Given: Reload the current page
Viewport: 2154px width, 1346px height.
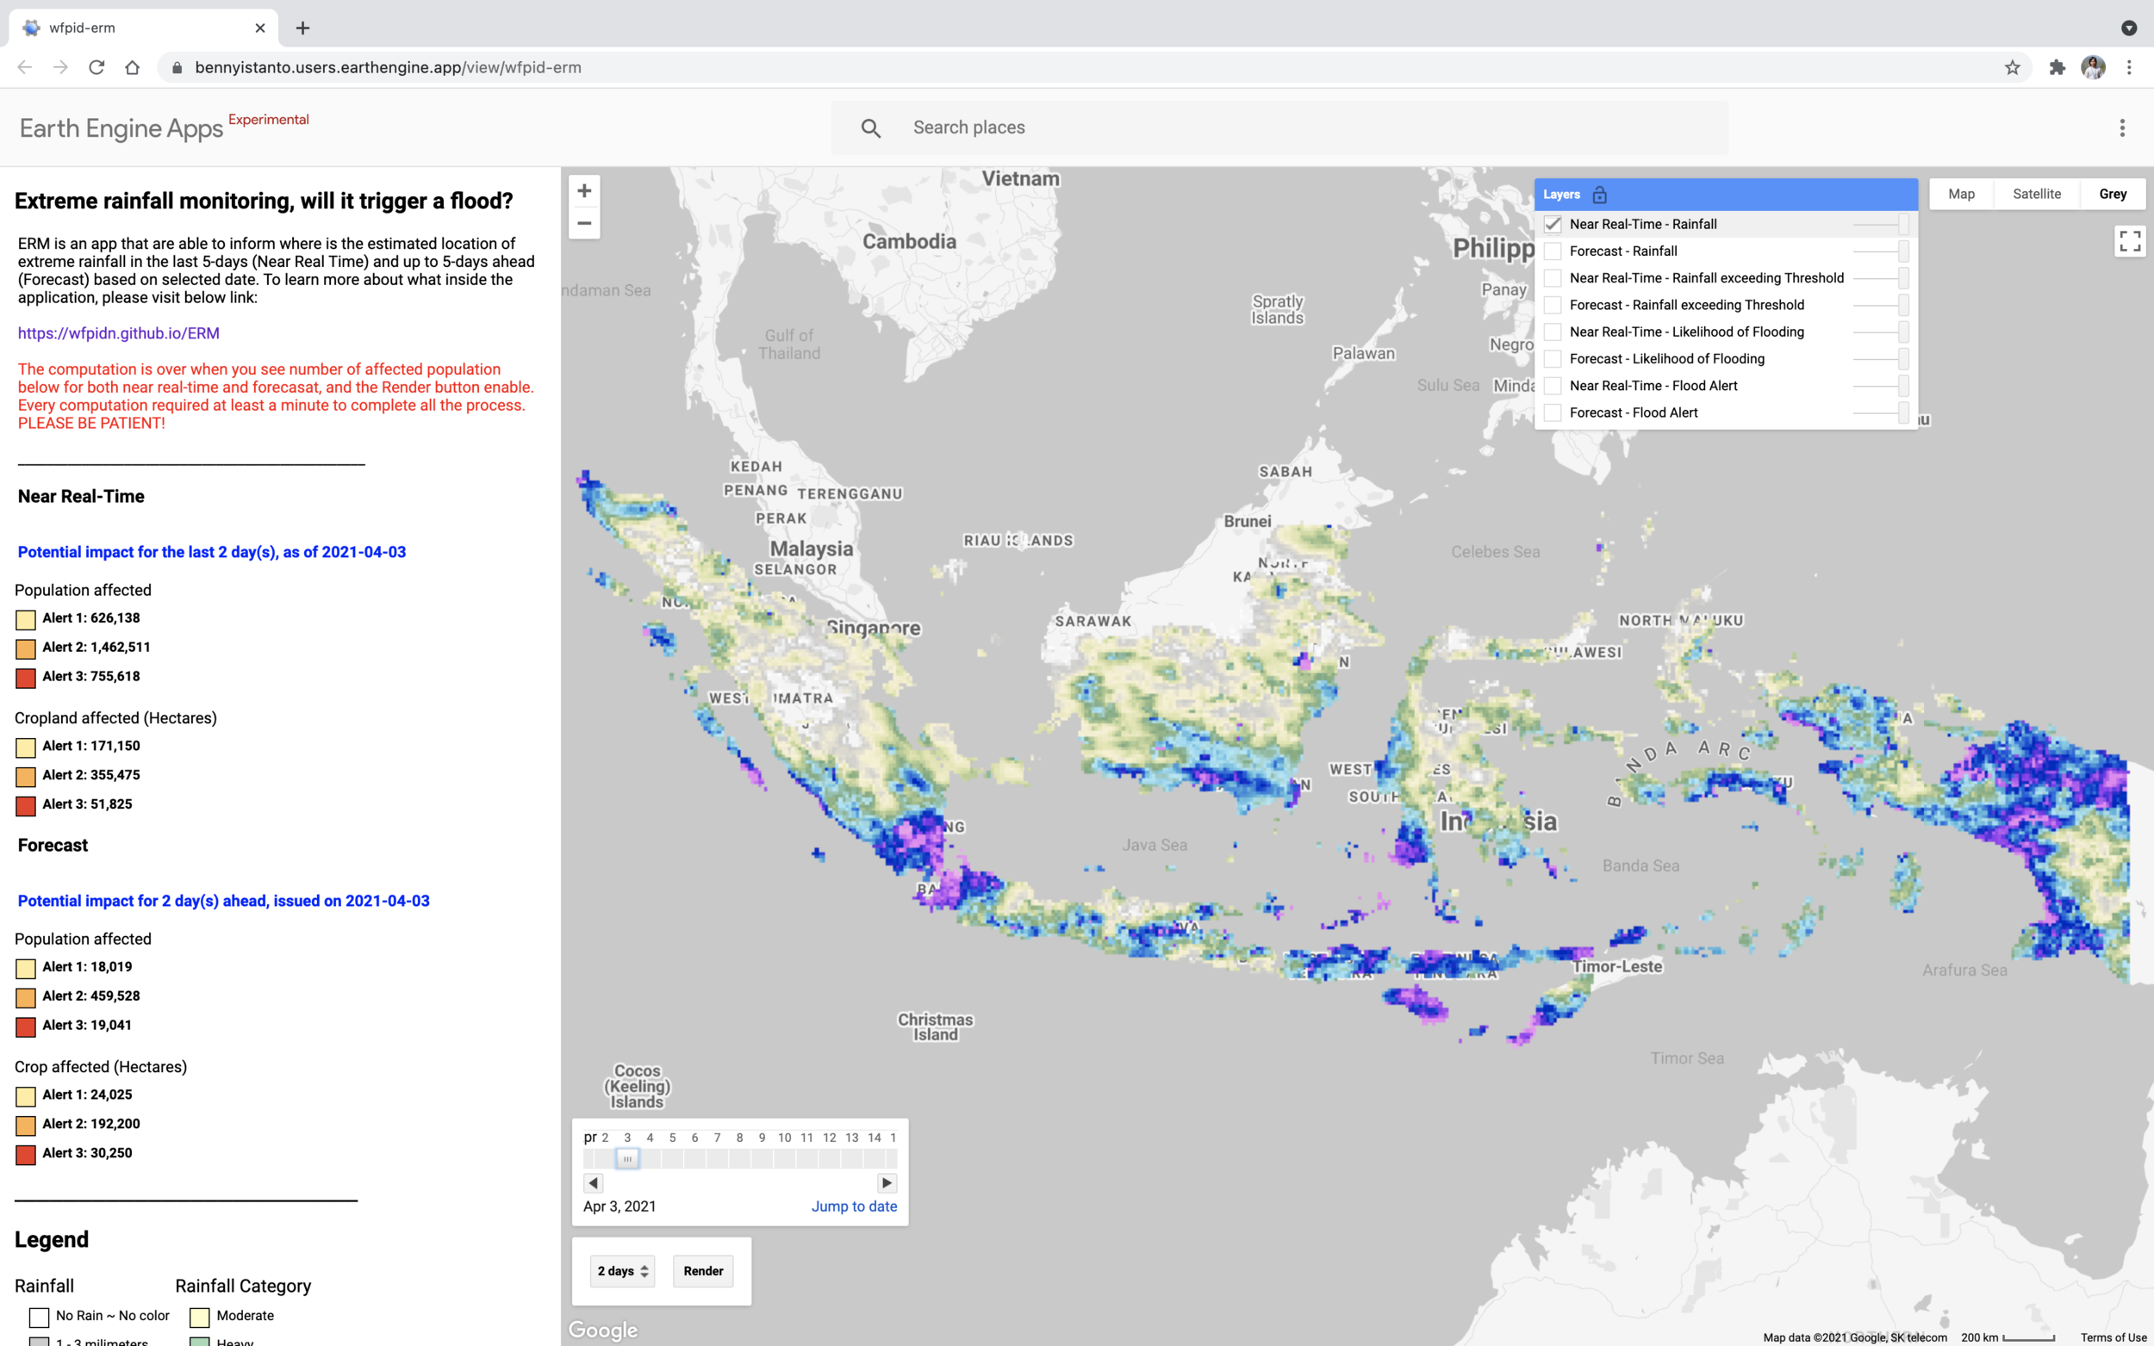Looking at the screenshot, I should (x=96, y=68).
